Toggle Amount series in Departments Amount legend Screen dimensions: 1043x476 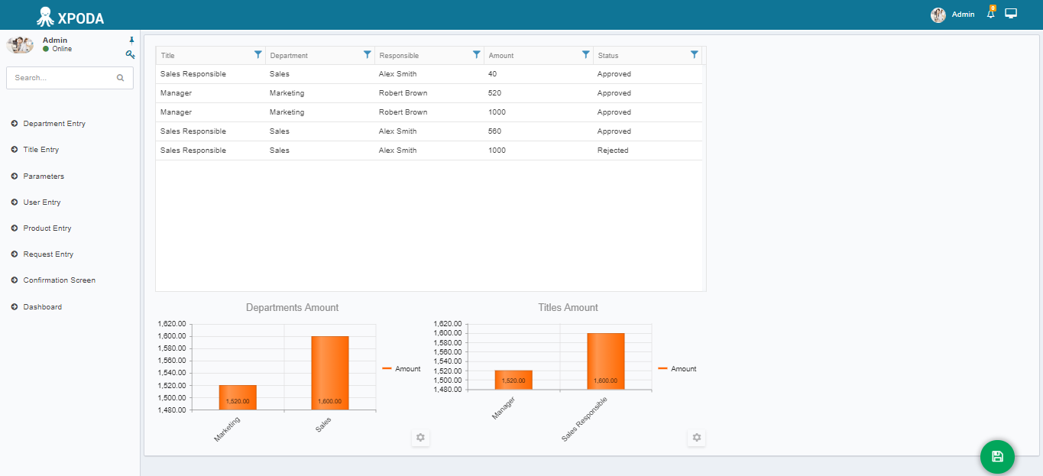coord(402,369)
